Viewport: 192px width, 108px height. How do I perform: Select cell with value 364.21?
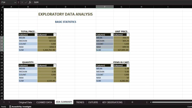(x=121, y=41)
